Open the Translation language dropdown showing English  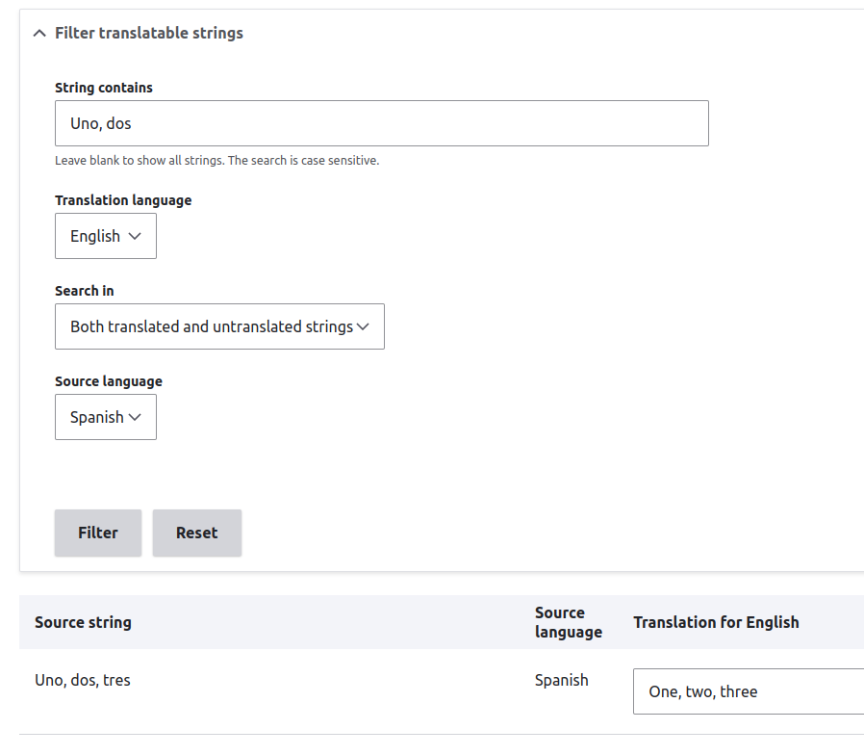[x=106, y=236]
